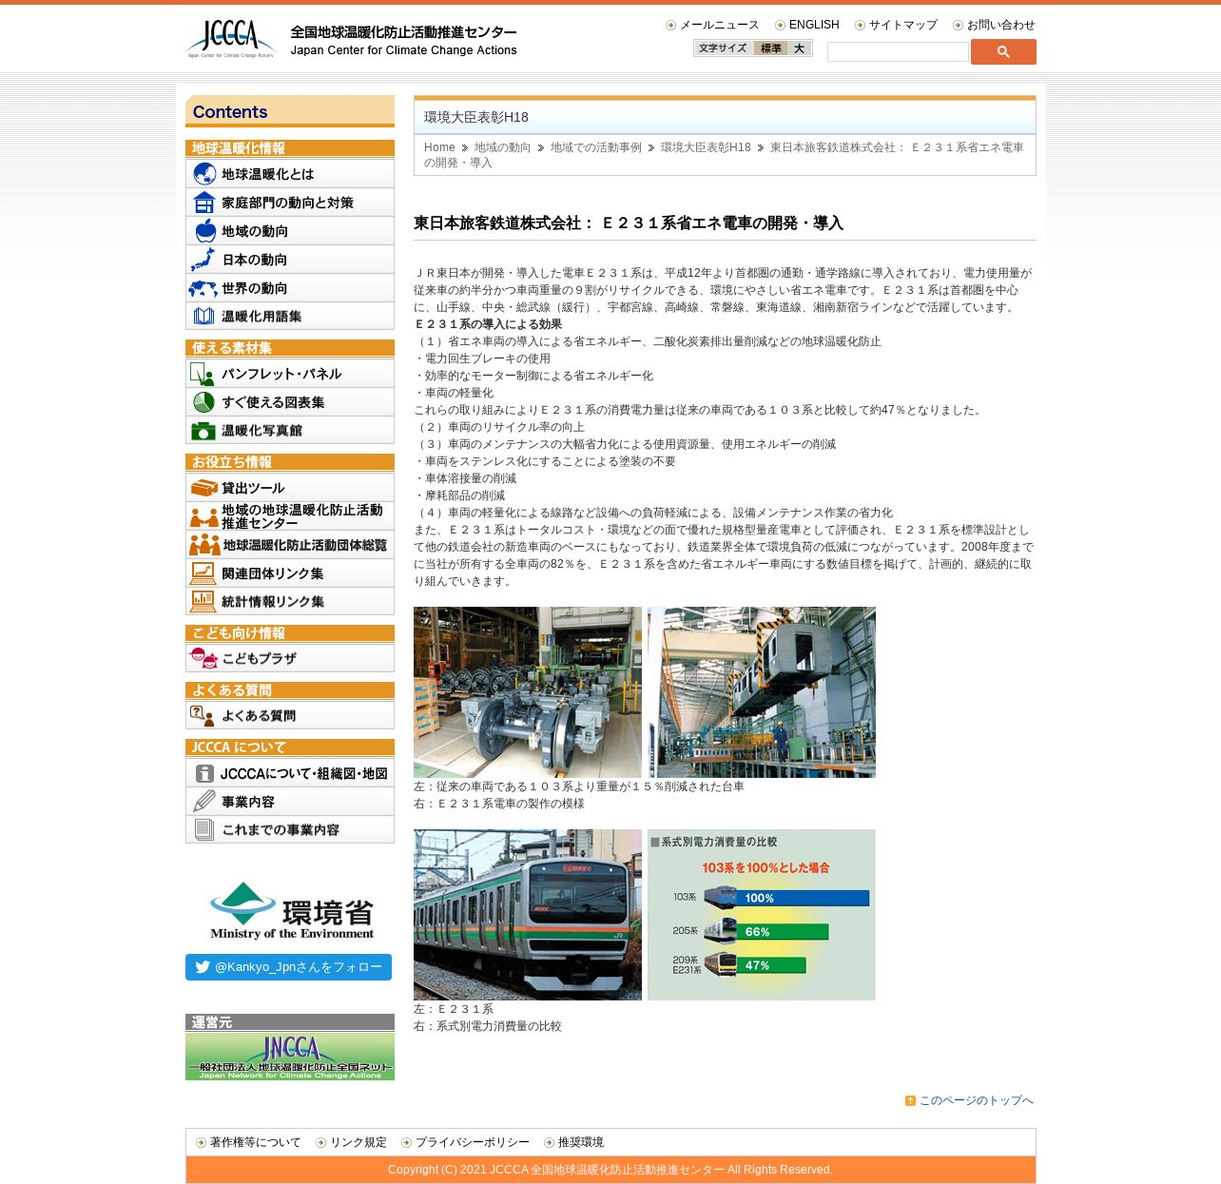
Task: Open よくある質問 question icon item
Action: pyautogui.click(x=290, y=715)
